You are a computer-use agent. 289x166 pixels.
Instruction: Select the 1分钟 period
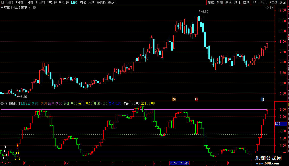pos(19,2)
